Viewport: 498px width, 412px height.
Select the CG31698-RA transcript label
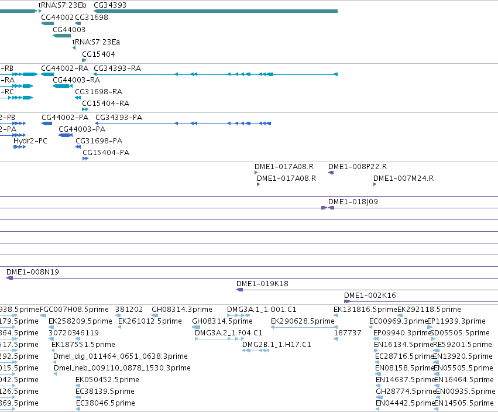(99, 92)
